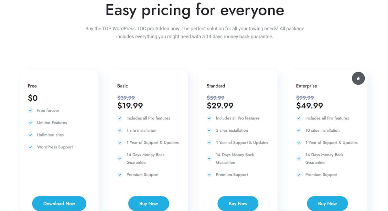Click Buy Now under the Enterprise plan
Screen dimensions: 388x211
coord(327,204)
